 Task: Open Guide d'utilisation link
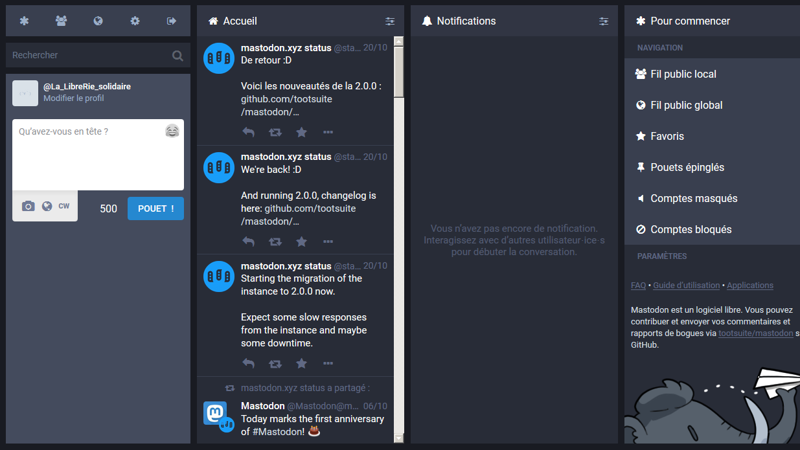click(686, 286)
